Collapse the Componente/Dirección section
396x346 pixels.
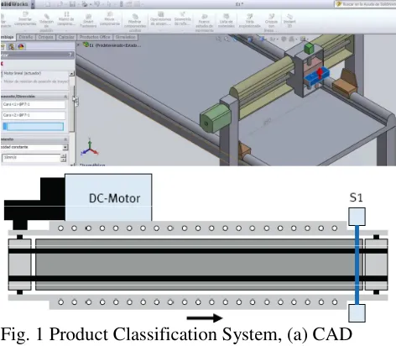click(x=65, y=97)
